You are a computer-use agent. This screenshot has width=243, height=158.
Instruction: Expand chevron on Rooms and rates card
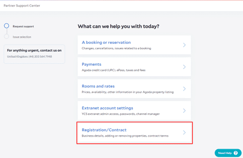(184, 89)
